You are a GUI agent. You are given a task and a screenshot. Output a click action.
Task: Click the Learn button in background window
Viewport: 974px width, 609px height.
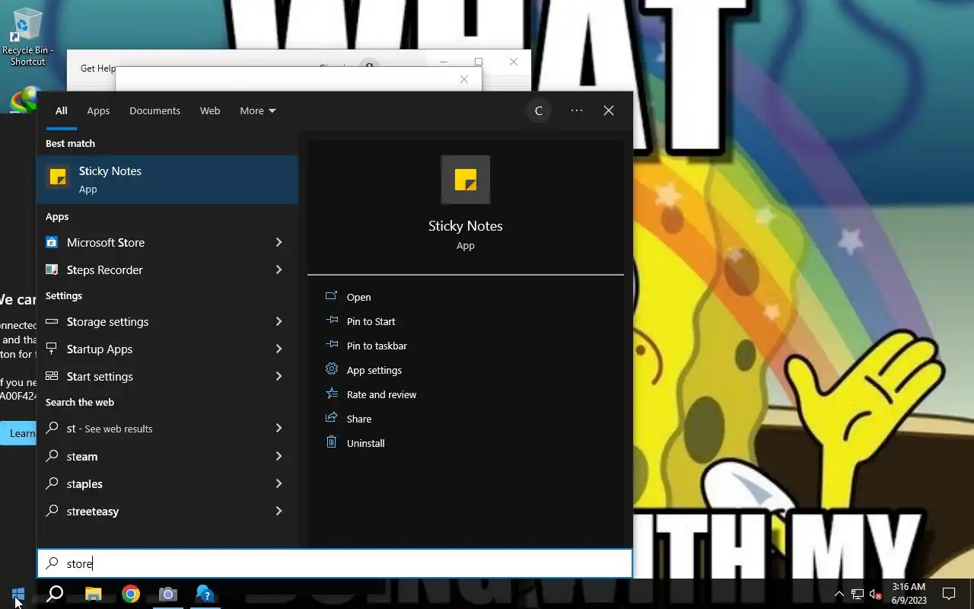18,433
